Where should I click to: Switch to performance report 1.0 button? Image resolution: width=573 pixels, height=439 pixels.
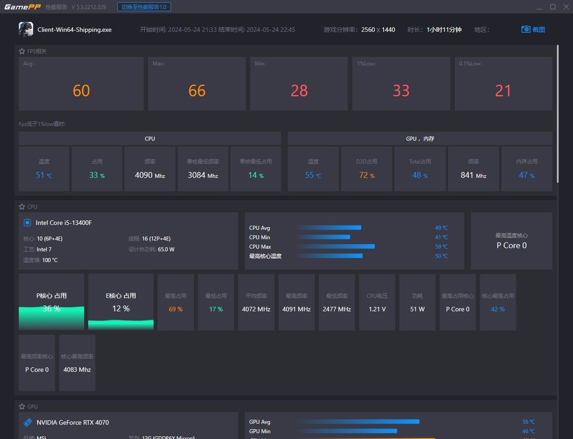[x=144, y=7]
